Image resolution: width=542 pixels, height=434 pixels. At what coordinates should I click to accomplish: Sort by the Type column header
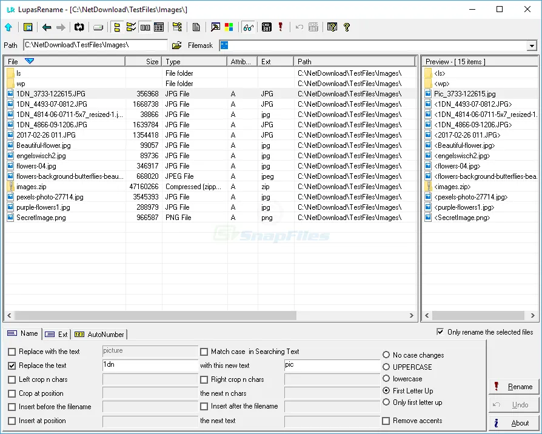[x=194, y=61]
